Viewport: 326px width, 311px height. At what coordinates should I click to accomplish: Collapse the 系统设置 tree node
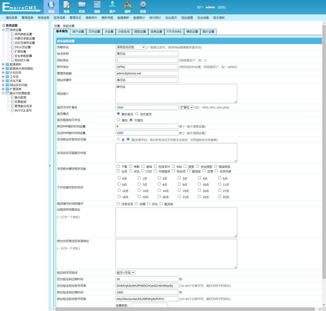3,30
